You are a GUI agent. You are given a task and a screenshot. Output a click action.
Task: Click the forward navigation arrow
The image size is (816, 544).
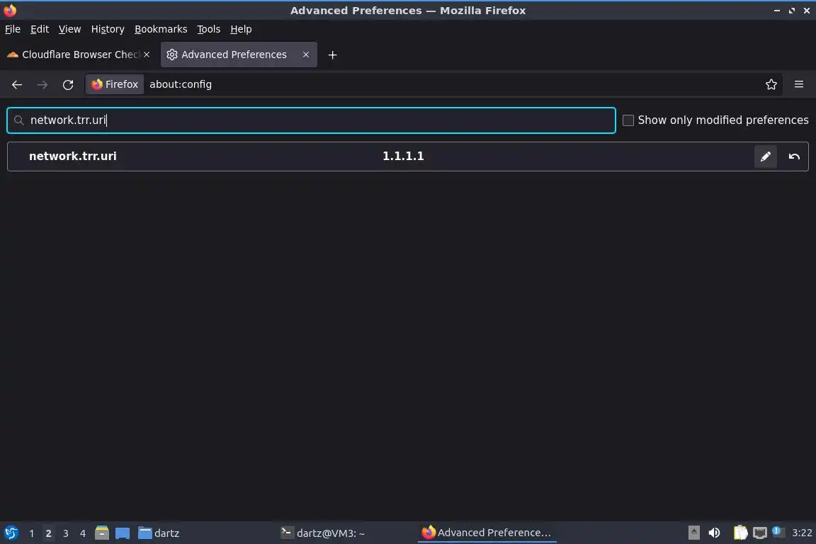click(x=42, y=84)
